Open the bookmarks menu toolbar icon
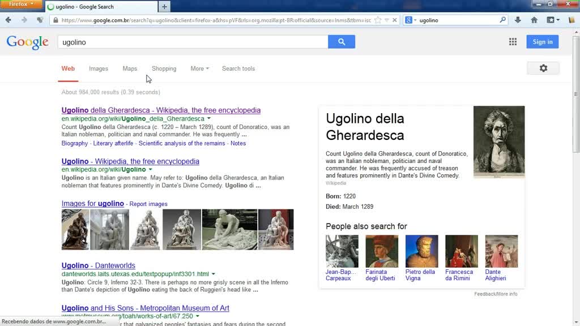Screen dimensions: 580x326 (553, 20)
